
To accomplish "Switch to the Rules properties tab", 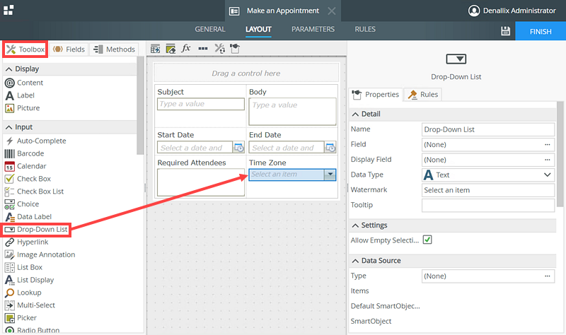I will point(422,94).
